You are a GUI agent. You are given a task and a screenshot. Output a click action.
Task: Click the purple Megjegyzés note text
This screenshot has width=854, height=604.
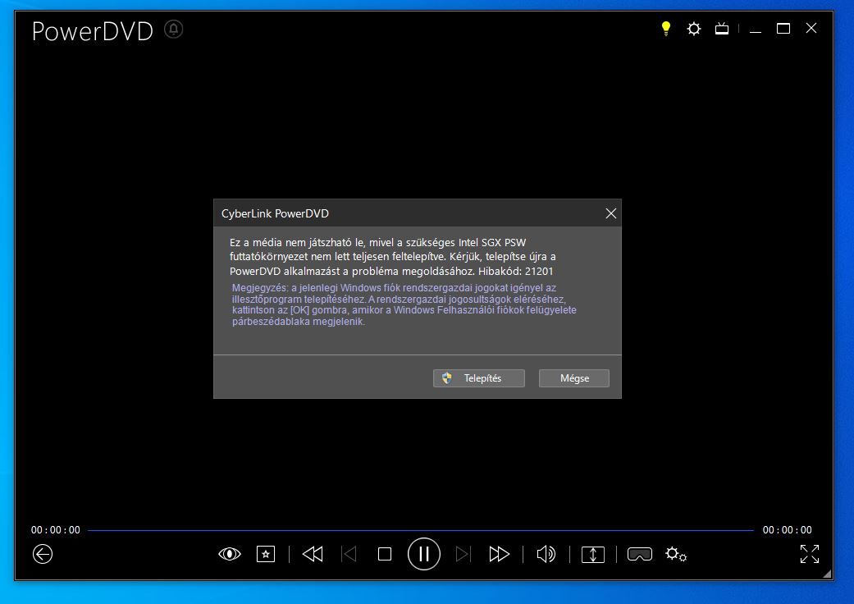(x=404, y=304)
